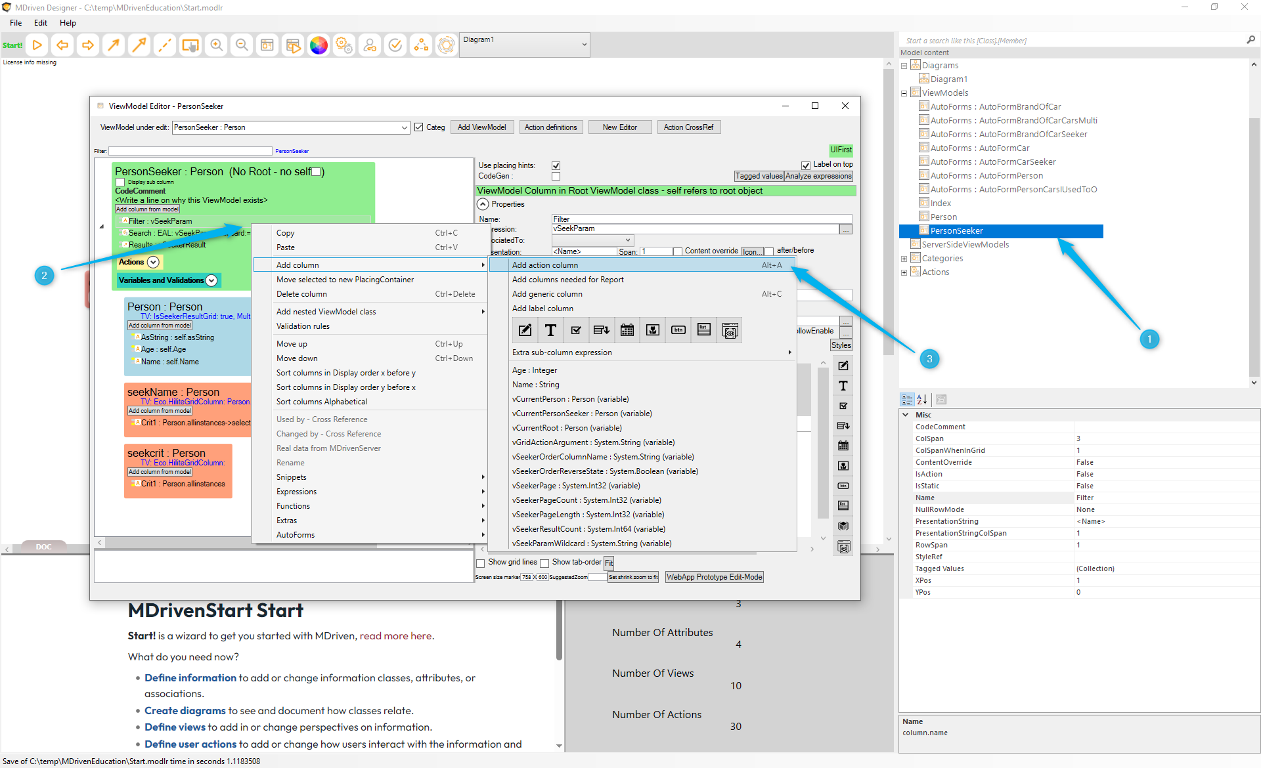This screenshot has height=768, width=1261.
Task: Enable Show grid lines checkbox
Action: point(481,563)
